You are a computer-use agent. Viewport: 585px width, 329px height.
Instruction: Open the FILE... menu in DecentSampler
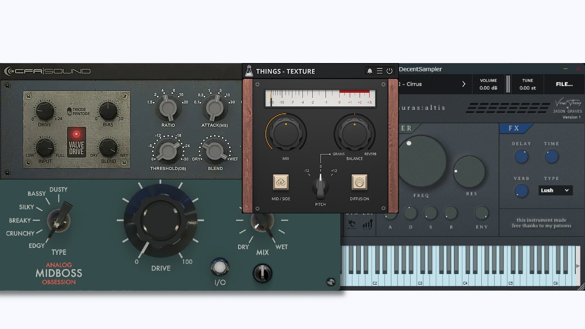point(564,84)
